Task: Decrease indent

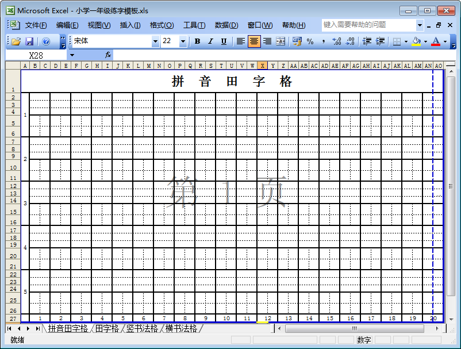Action: coord(367,41)
